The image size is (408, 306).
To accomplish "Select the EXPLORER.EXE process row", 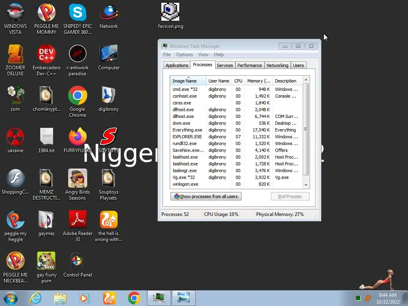I will [237, 137].
